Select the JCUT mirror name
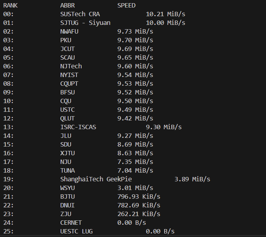 (x=67, y=49)
